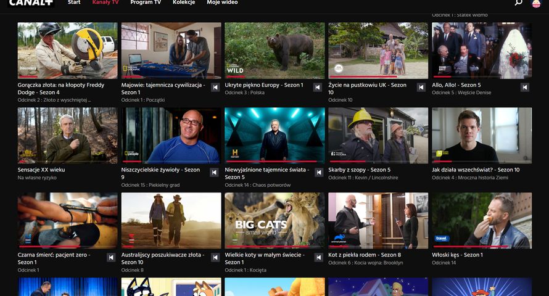
Task: Open the Program TV menu
Action: pyautogui.click(x=146, y=2)
